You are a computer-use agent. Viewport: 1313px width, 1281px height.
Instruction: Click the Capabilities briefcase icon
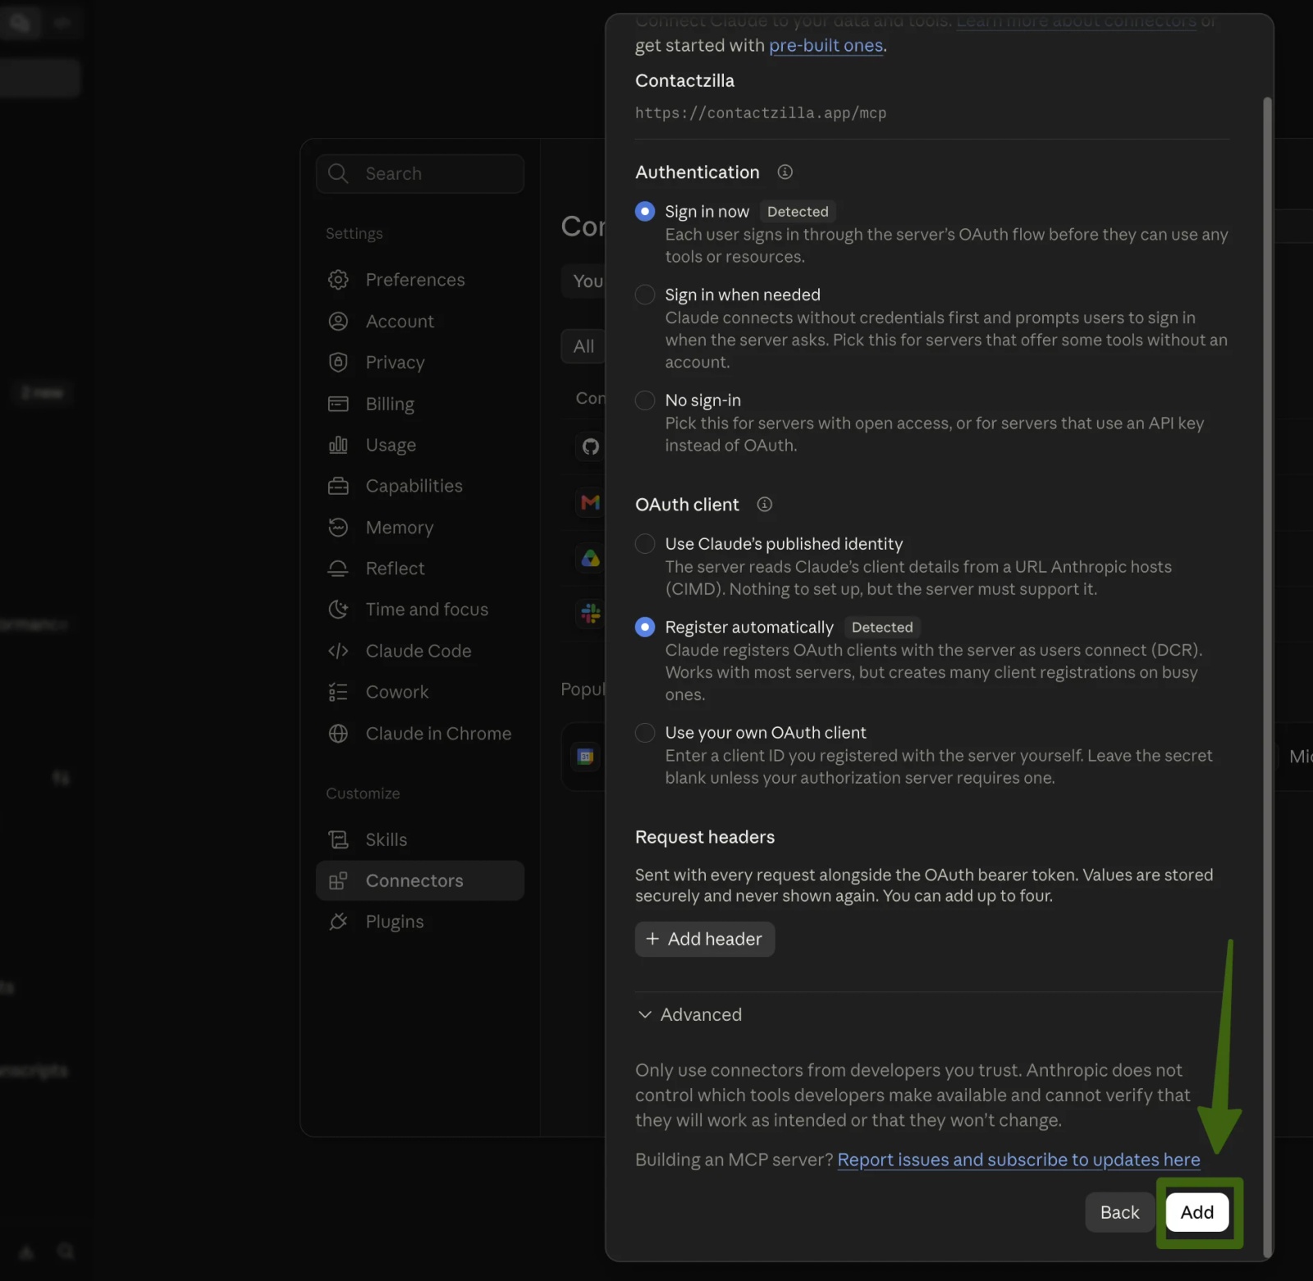[x=338, y=486]
